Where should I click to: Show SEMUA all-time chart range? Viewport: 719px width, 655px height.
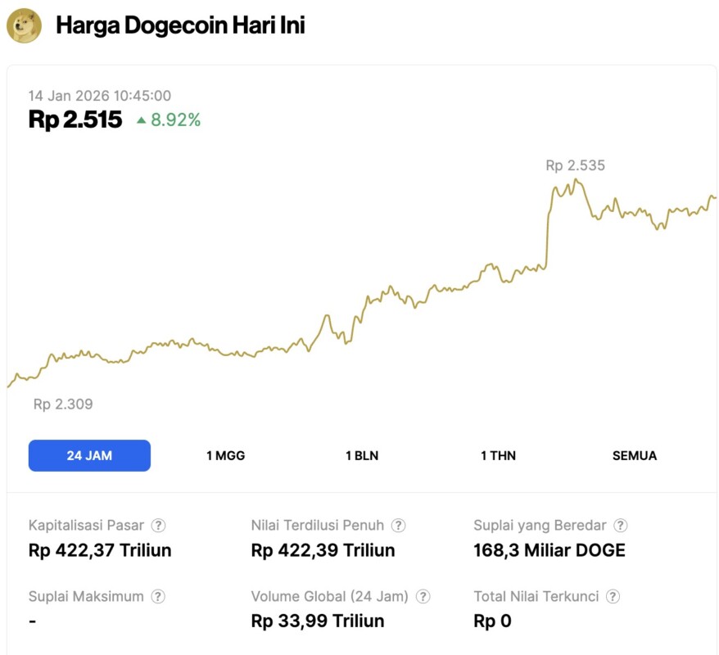[x=635, y=455]
